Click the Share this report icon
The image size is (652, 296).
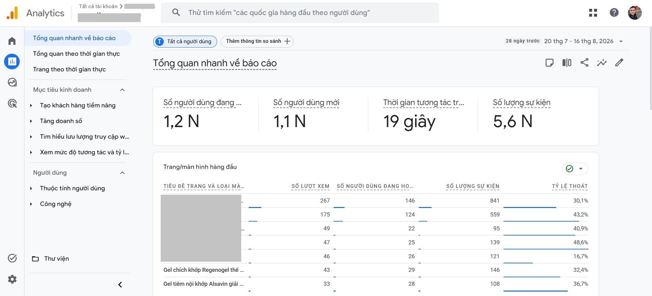click(x=584, y=63)
